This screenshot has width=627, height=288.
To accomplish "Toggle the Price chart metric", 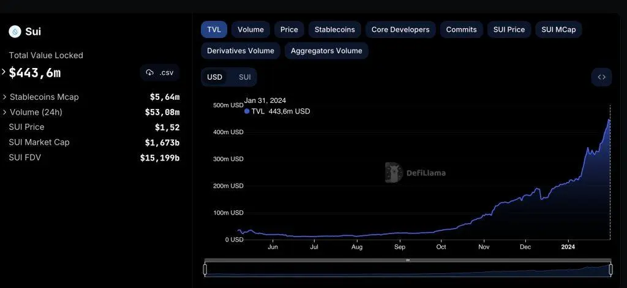I will coord(289,29).
